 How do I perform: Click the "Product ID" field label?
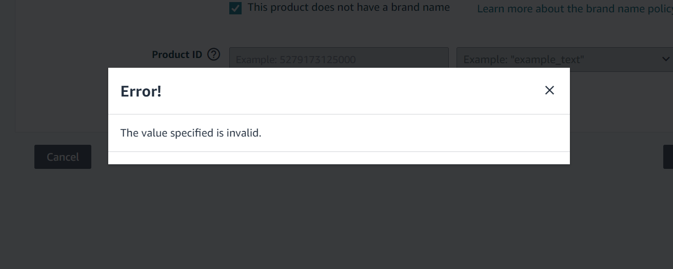tap(177, 54)
